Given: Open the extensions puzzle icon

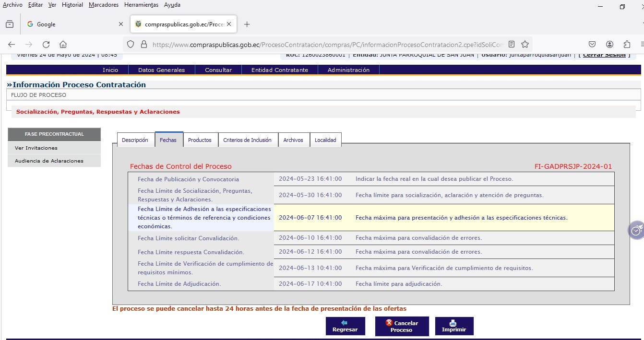Looking at the screenshot, I should (627, 45).
